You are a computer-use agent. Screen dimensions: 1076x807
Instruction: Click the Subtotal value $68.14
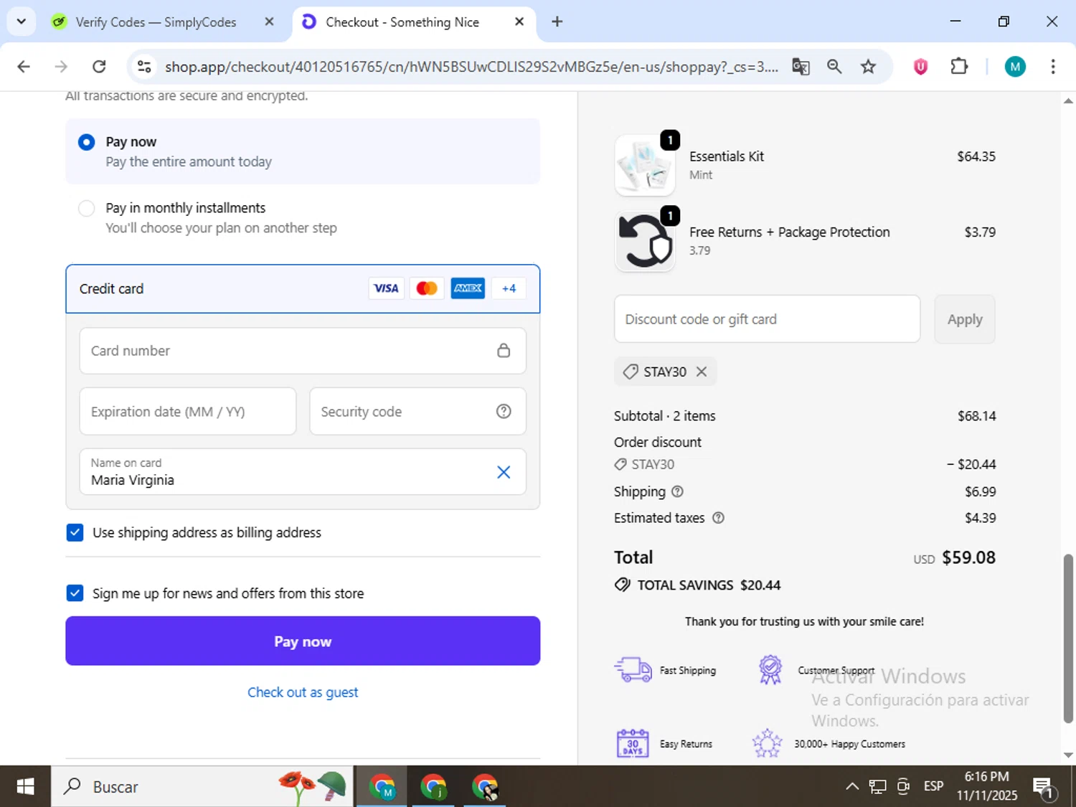[976, 416]
